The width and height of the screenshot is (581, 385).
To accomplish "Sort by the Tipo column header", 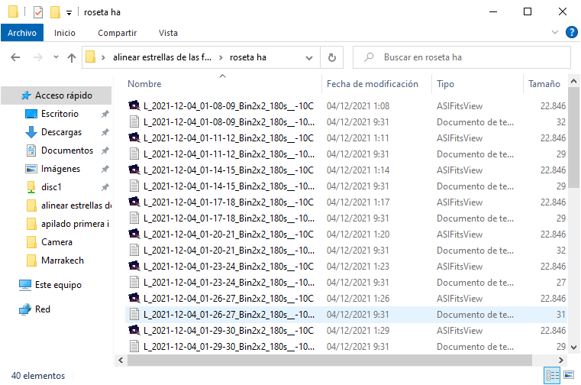I will coord(445,84).
